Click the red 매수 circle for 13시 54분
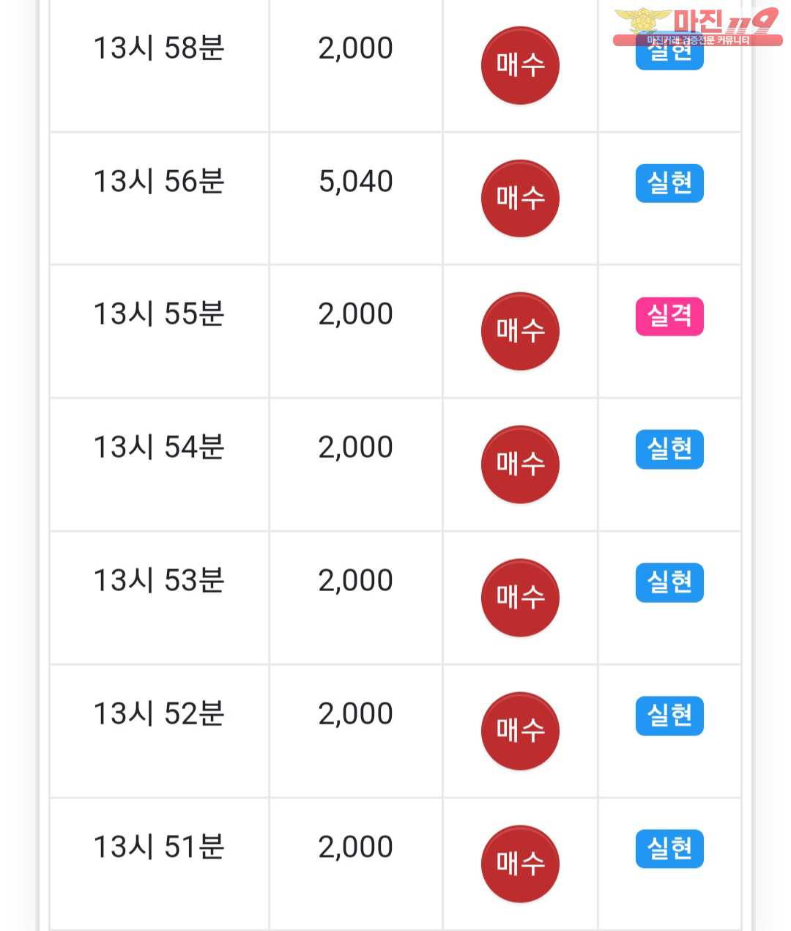 point(520,464)
